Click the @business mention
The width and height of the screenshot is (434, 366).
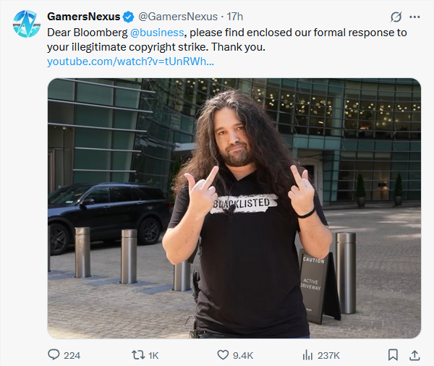(157, 33)
